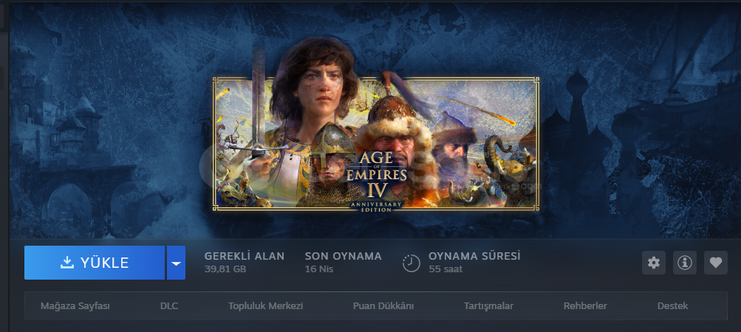Click the download arrow icon on YÜKLE

[x=67, y=262]
